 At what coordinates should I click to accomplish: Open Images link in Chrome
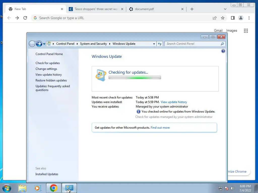(232, 30)
